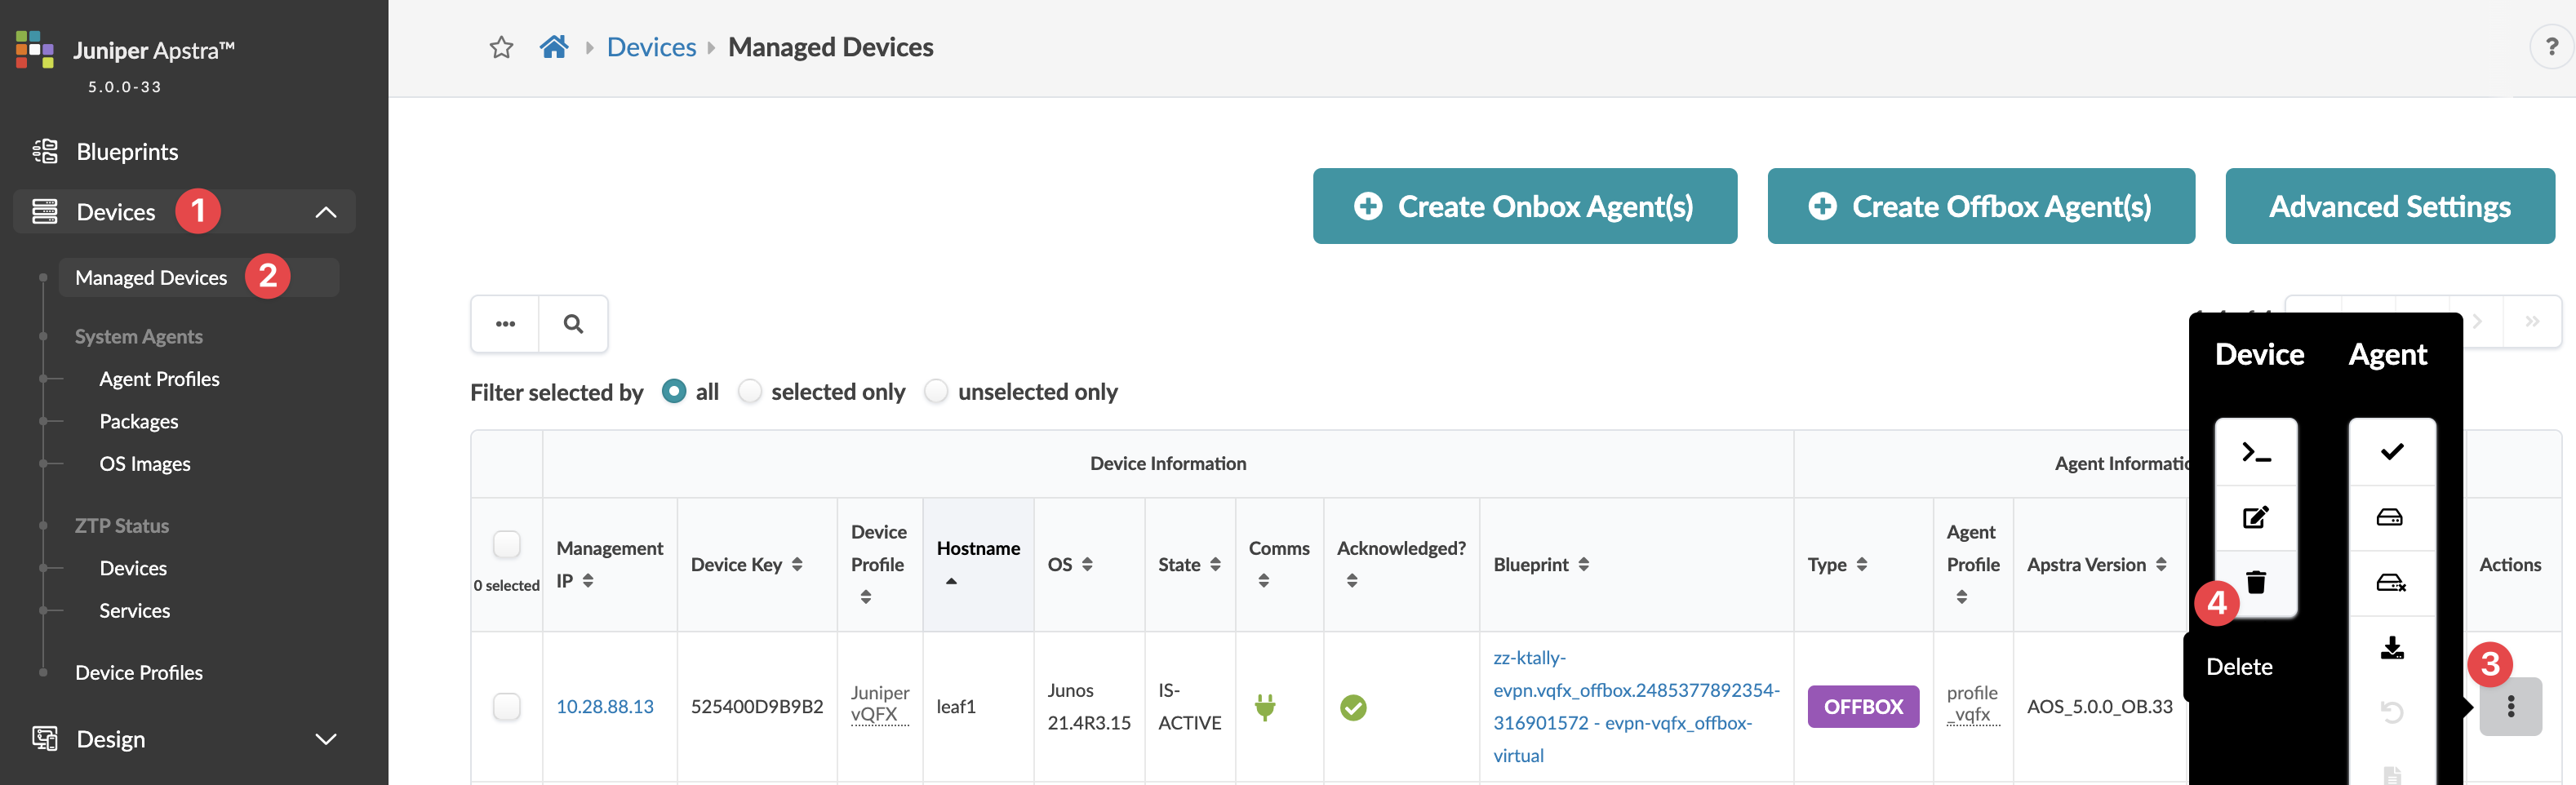The height and width of the screenshot is (785, 2576).
Task: Select the 'selected only' filter radio
Action: (x=750, y=392)
